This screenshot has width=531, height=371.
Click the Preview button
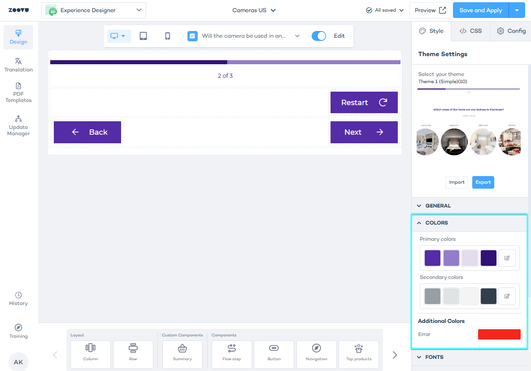430,10
